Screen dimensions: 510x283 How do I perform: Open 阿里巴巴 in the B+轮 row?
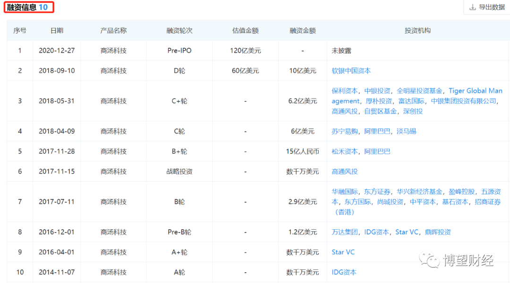point(377,151)
